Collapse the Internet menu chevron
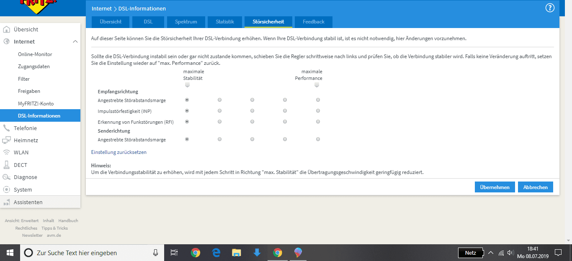 (x=75, y=41)
